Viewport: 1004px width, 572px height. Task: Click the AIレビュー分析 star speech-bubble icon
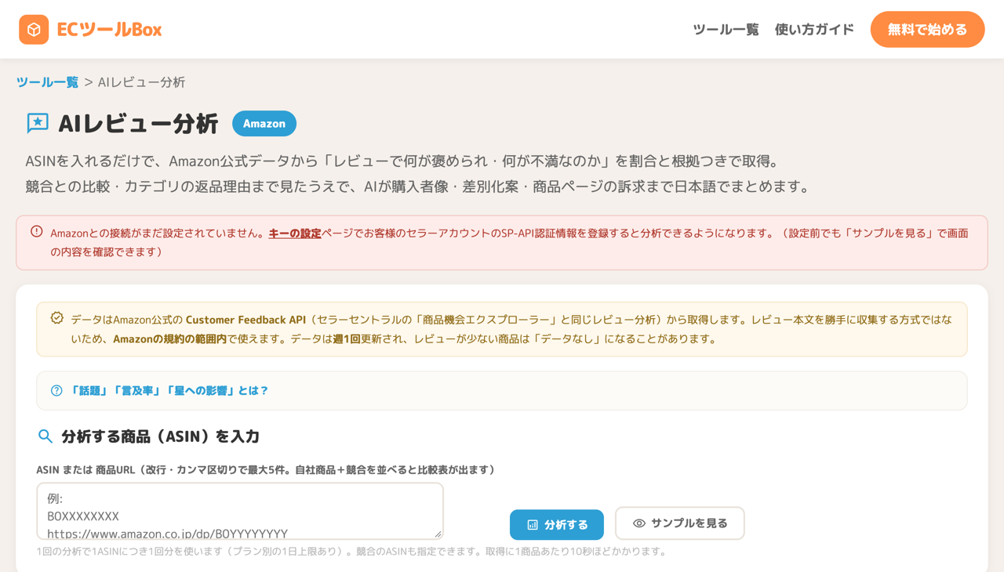pyautogui.click(x=38, y=123)
